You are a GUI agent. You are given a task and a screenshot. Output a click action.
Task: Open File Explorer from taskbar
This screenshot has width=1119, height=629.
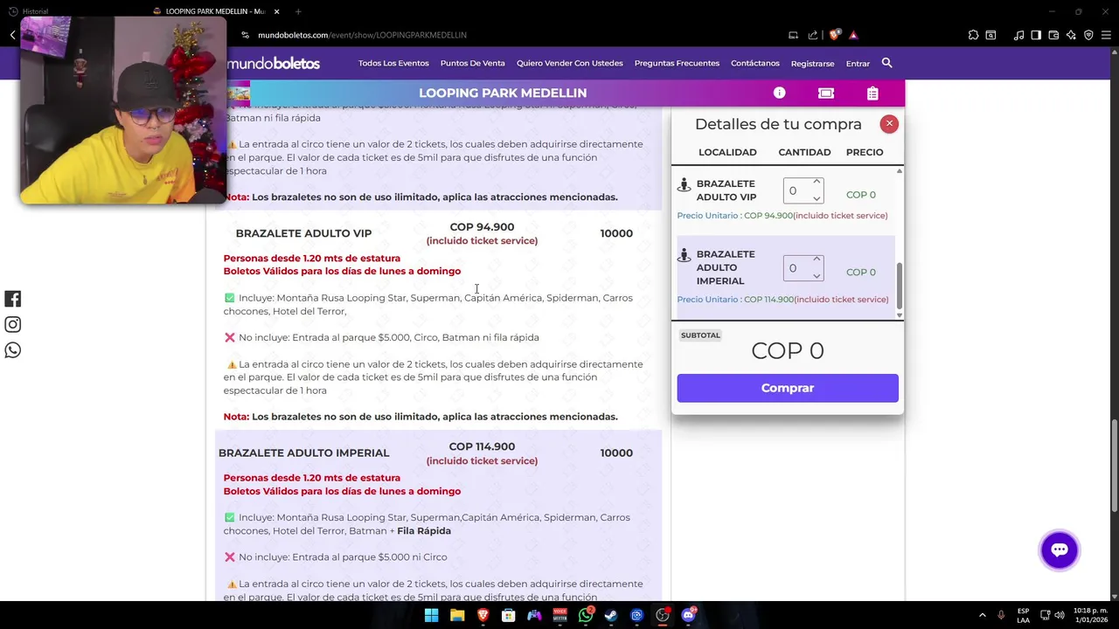(457, 615)
